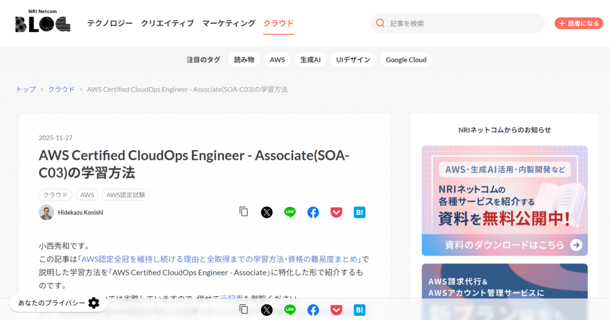Image resolution: width=610 pixels, height=320 pixels.
Task: Click the クラウド article tag
Action: click(55, 195)
